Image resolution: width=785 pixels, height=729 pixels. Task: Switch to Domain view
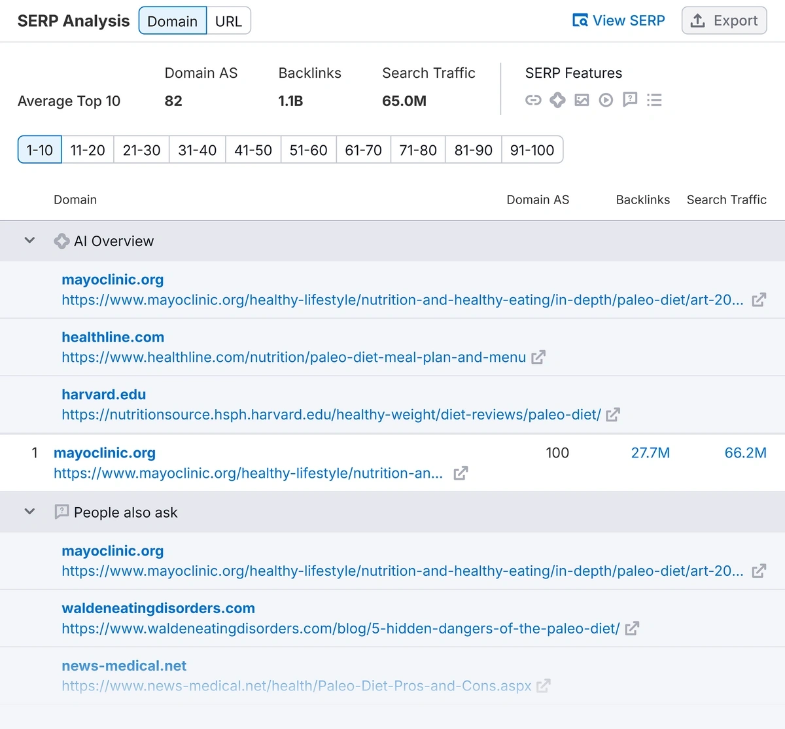[x=173, y=21]
